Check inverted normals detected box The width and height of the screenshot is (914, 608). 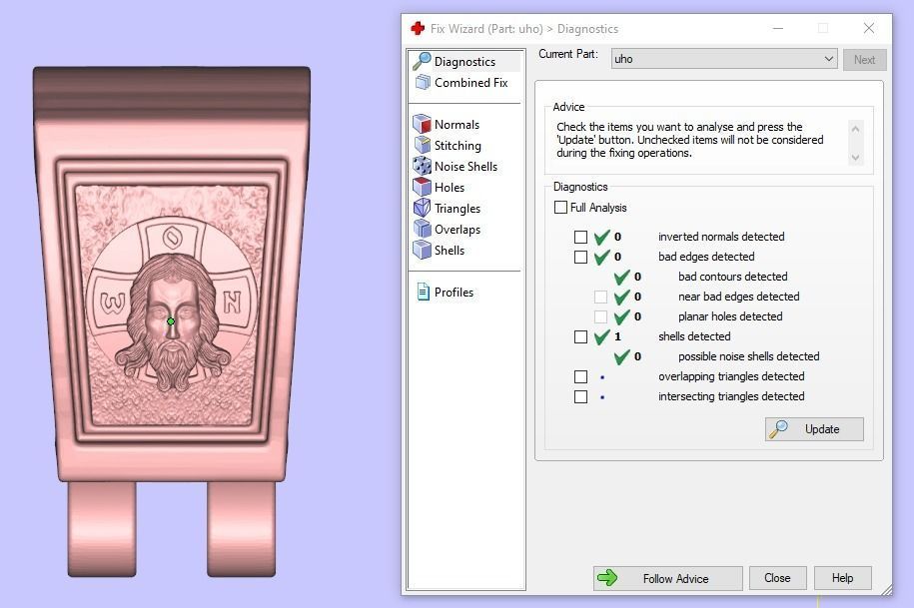click(x=580, y=237)
